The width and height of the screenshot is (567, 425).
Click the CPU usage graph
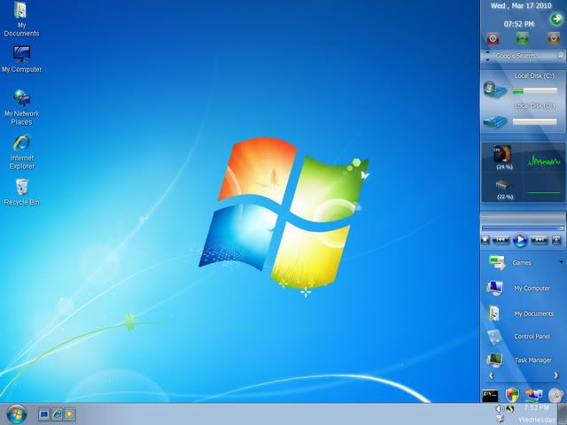pyautogui.click(x=544, y=161)
